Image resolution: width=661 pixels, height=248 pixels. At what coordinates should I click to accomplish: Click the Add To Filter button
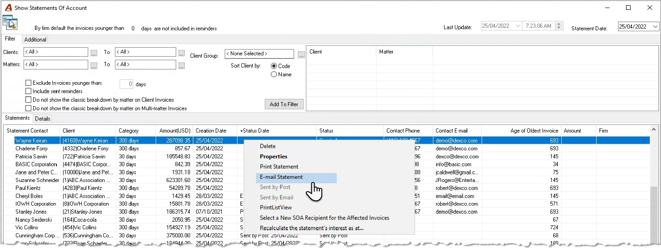(284, 104)
